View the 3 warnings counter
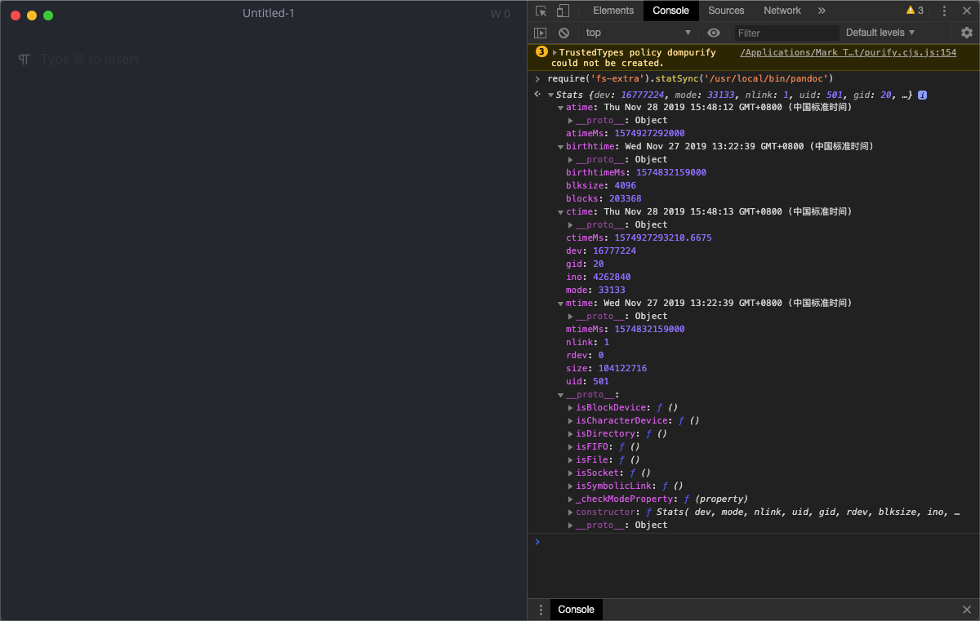980x621 pixels. click(x=915, y=11)
